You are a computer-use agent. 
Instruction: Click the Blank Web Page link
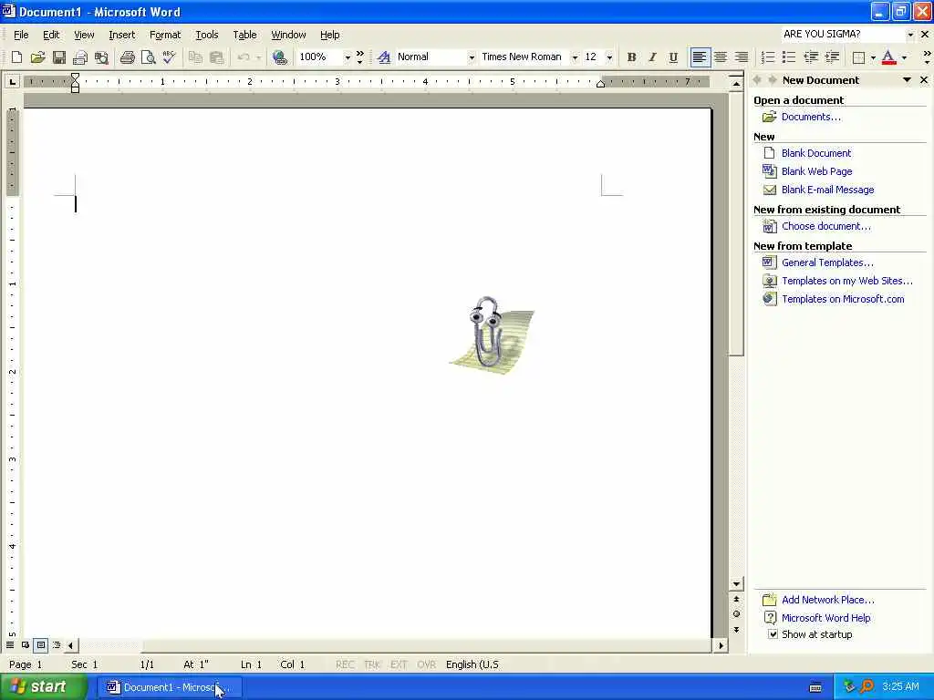point(816,171)
